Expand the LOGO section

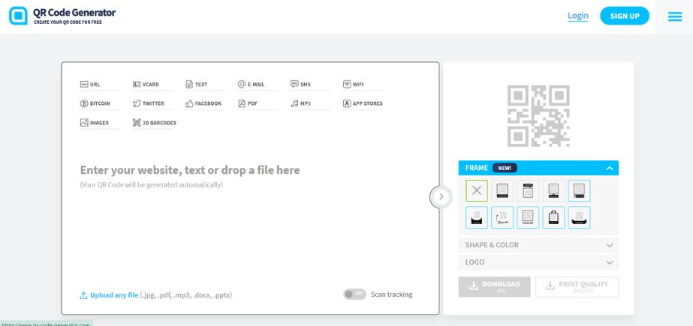[x=538, y=262]
